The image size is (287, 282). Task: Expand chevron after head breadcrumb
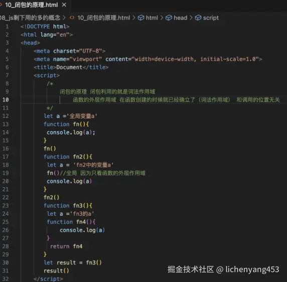191,18
